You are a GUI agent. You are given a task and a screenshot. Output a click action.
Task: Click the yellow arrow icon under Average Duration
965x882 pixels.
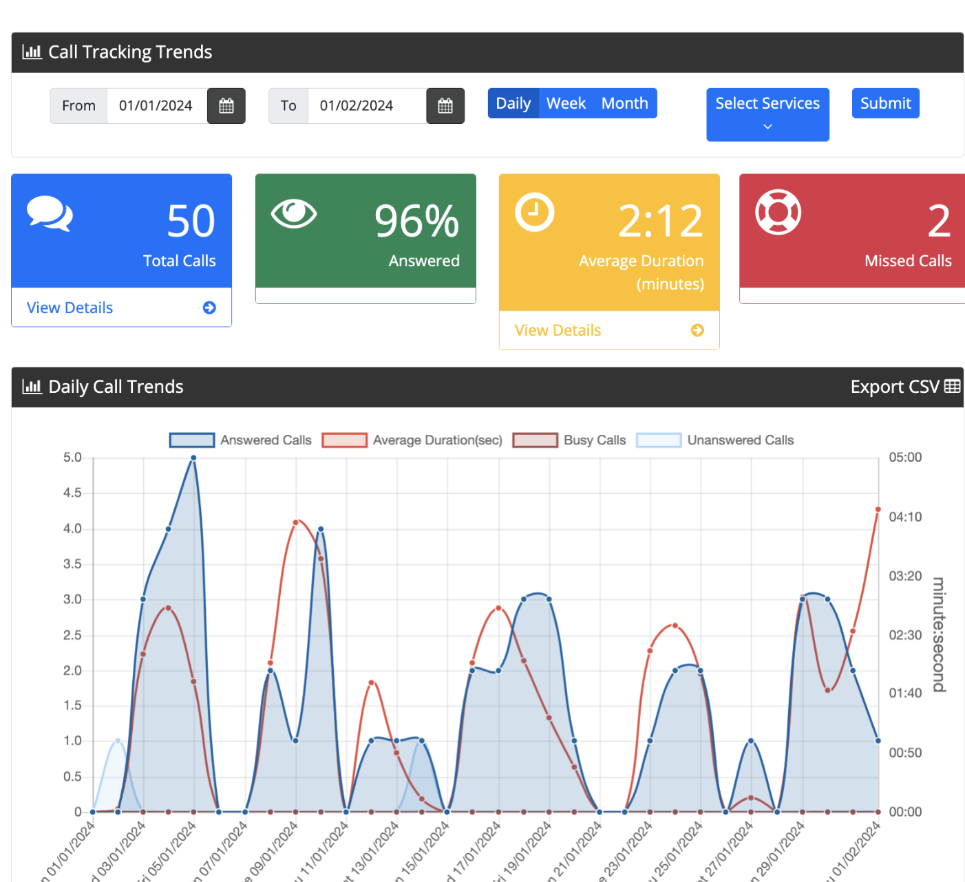[x=697, y=330]
